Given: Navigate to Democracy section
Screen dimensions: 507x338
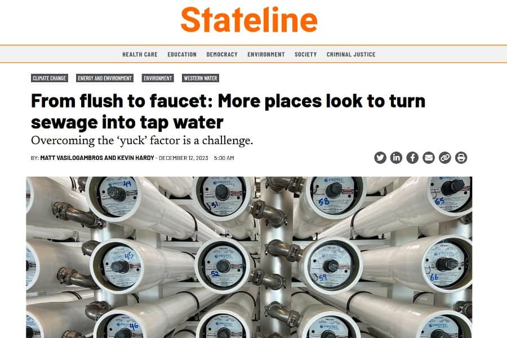Looking at the screenshot, I should 222,54.
